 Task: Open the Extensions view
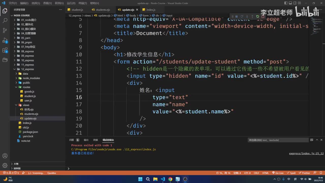coord(5,50)
